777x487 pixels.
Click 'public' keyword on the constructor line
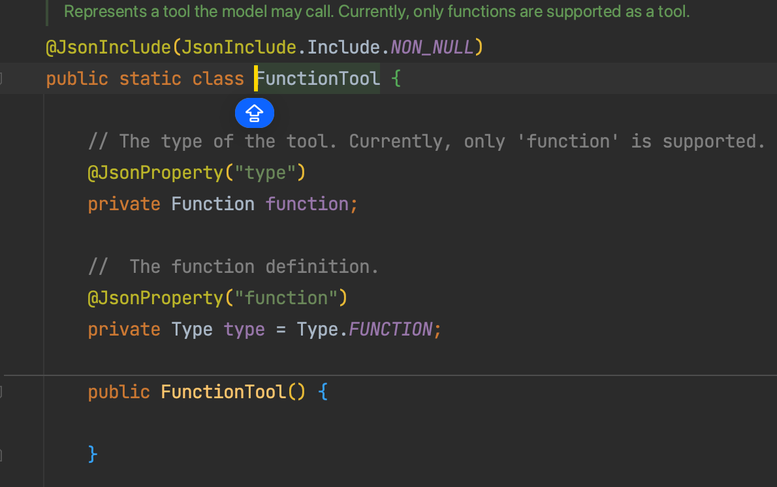(119, 392)
